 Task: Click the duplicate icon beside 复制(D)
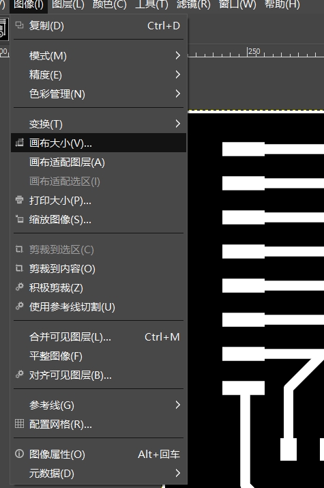point(19,25)
